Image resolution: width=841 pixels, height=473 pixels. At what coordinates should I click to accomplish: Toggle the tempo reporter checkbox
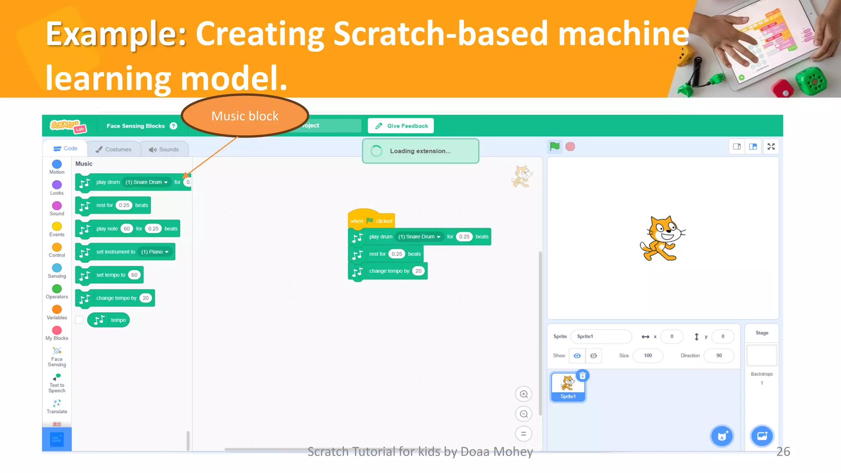coord(80,320)
